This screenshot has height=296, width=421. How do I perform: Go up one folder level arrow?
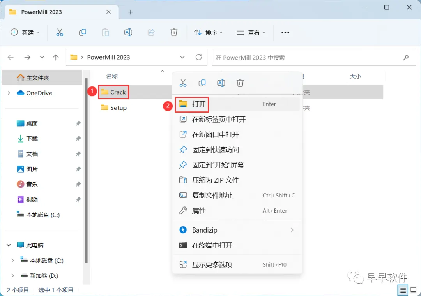coord(56,57)
